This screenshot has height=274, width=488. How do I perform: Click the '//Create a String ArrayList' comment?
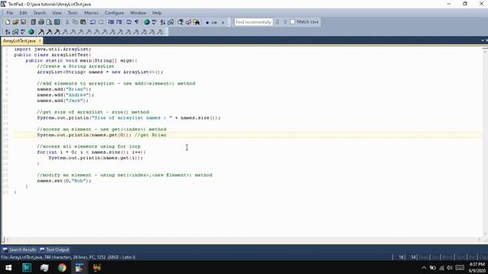coord(75,66)
